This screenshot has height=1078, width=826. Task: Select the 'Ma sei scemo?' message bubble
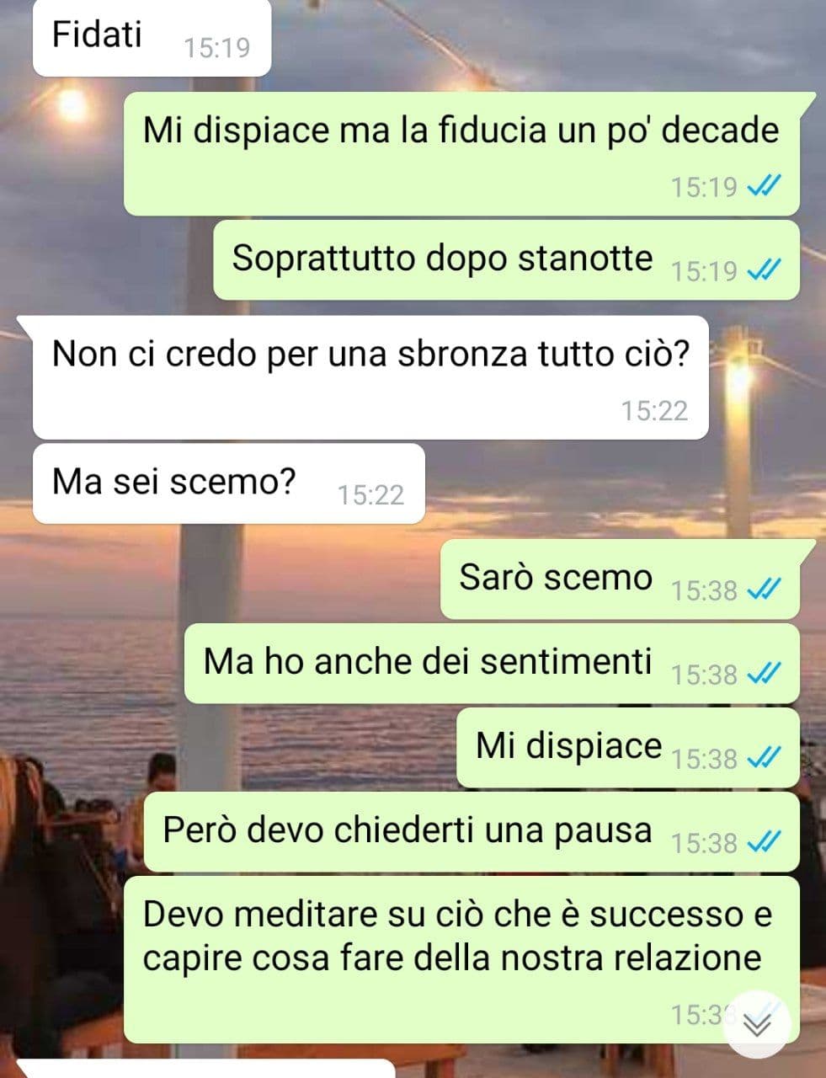tap(228, 483)
